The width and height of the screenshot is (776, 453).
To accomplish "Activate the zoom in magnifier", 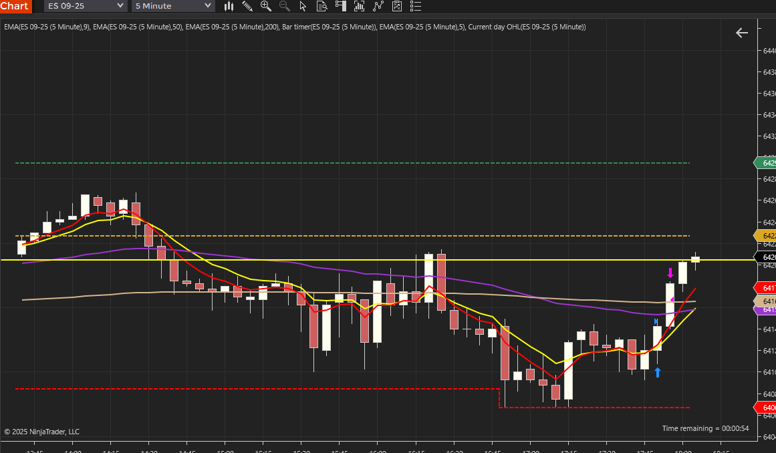I will (266, 6).
